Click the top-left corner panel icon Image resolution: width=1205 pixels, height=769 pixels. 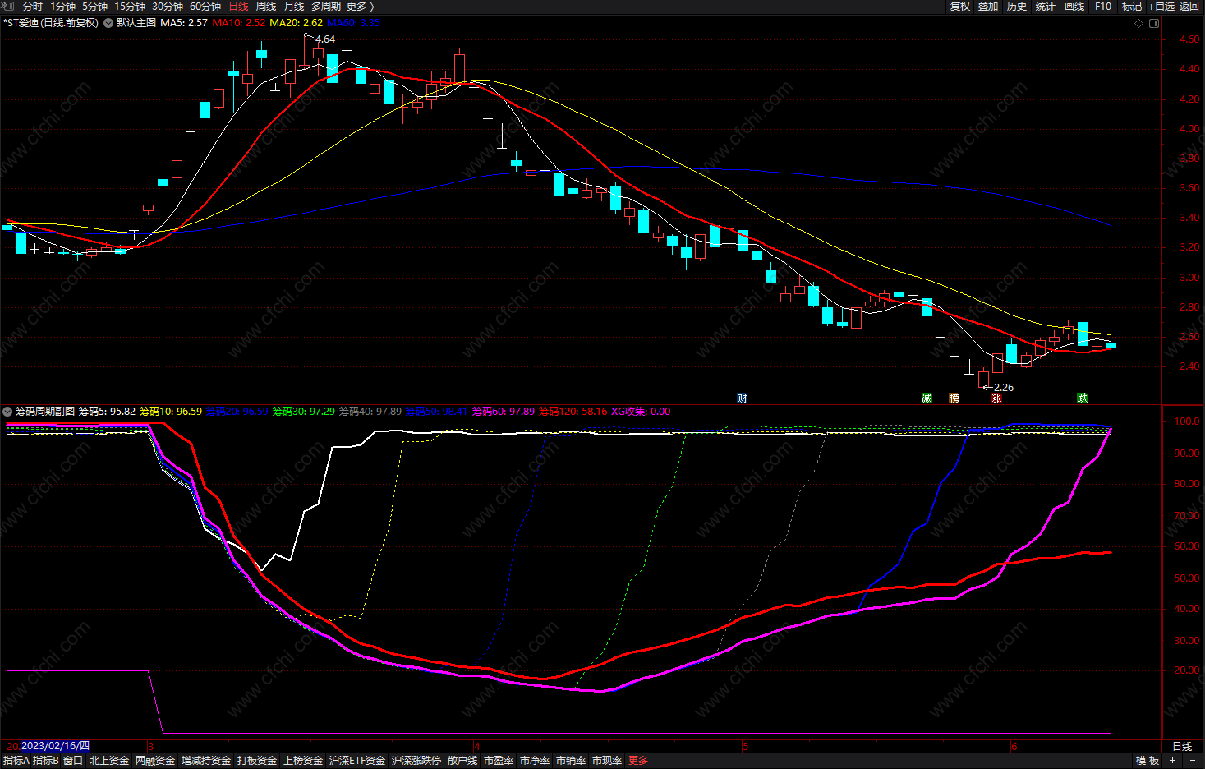tap(7, 7)
